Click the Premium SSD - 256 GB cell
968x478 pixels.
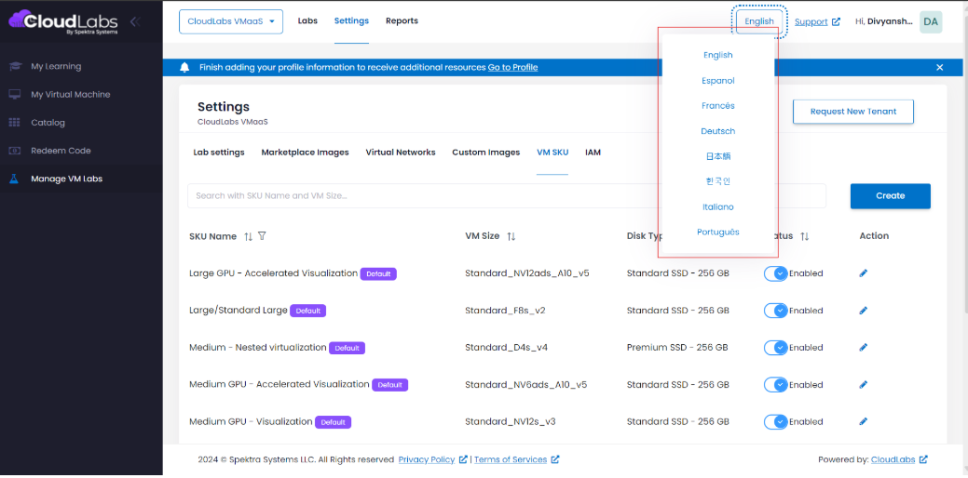[x=676, y=348]
